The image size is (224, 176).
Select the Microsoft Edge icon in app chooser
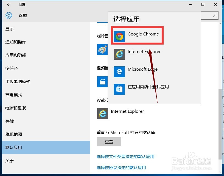[x=119, y=72]
